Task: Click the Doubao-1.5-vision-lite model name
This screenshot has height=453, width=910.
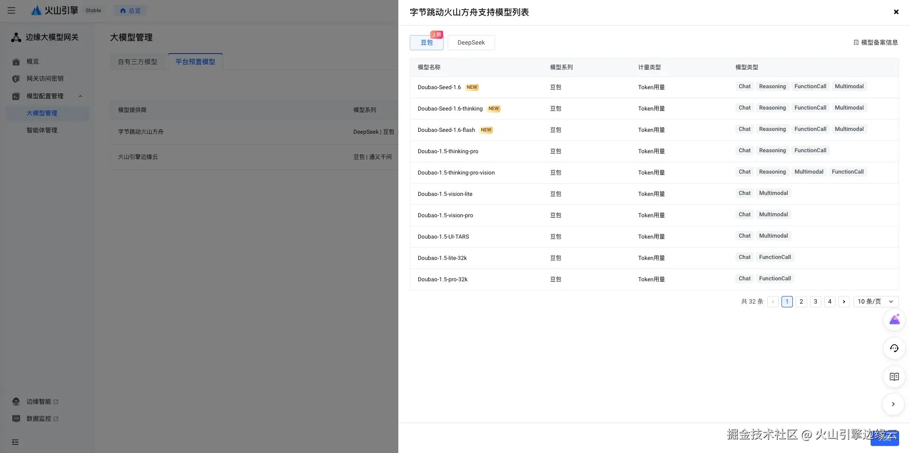Action: (445, 194)
